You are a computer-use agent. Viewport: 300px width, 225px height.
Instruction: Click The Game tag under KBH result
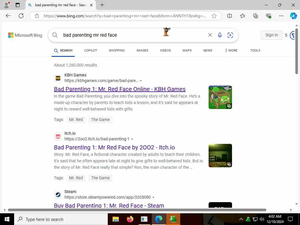click(x=100, y=120)
